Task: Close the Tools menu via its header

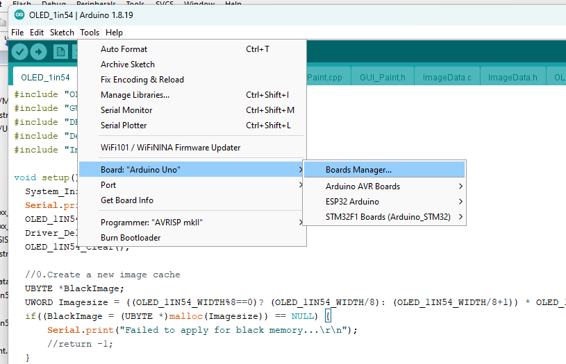Action: click(90, 33)
